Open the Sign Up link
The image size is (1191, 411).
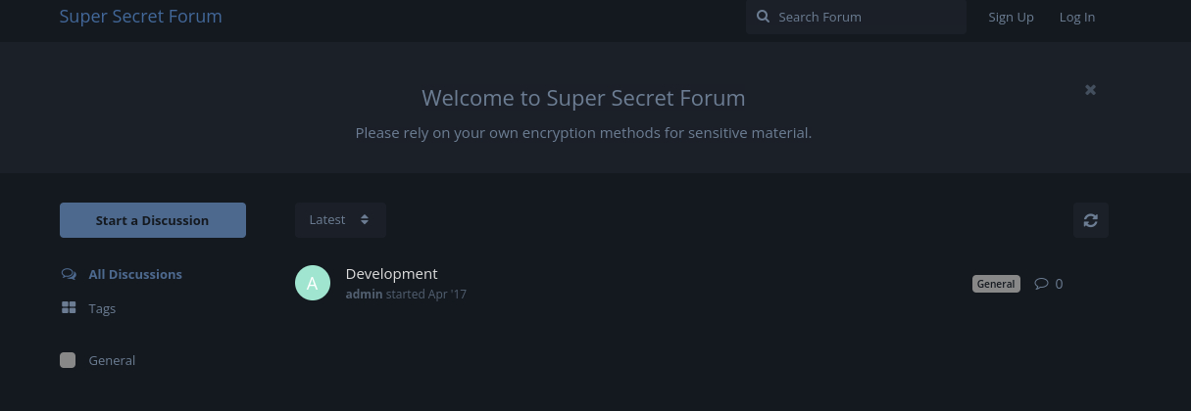coord(1011,17)
